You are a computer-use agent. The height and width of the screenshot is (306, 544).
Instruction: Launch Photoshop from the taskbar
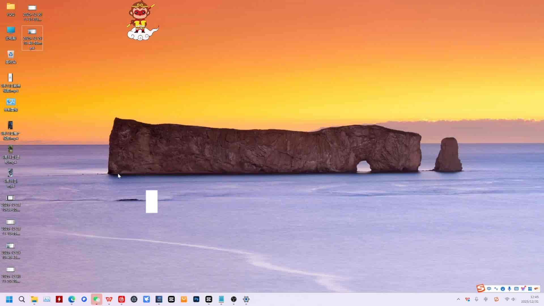click(196, 299)
